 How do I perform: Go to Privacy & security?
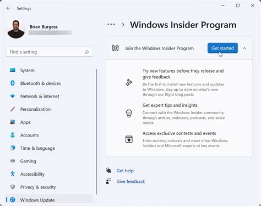pyautogui.click(x=50, y=187)
